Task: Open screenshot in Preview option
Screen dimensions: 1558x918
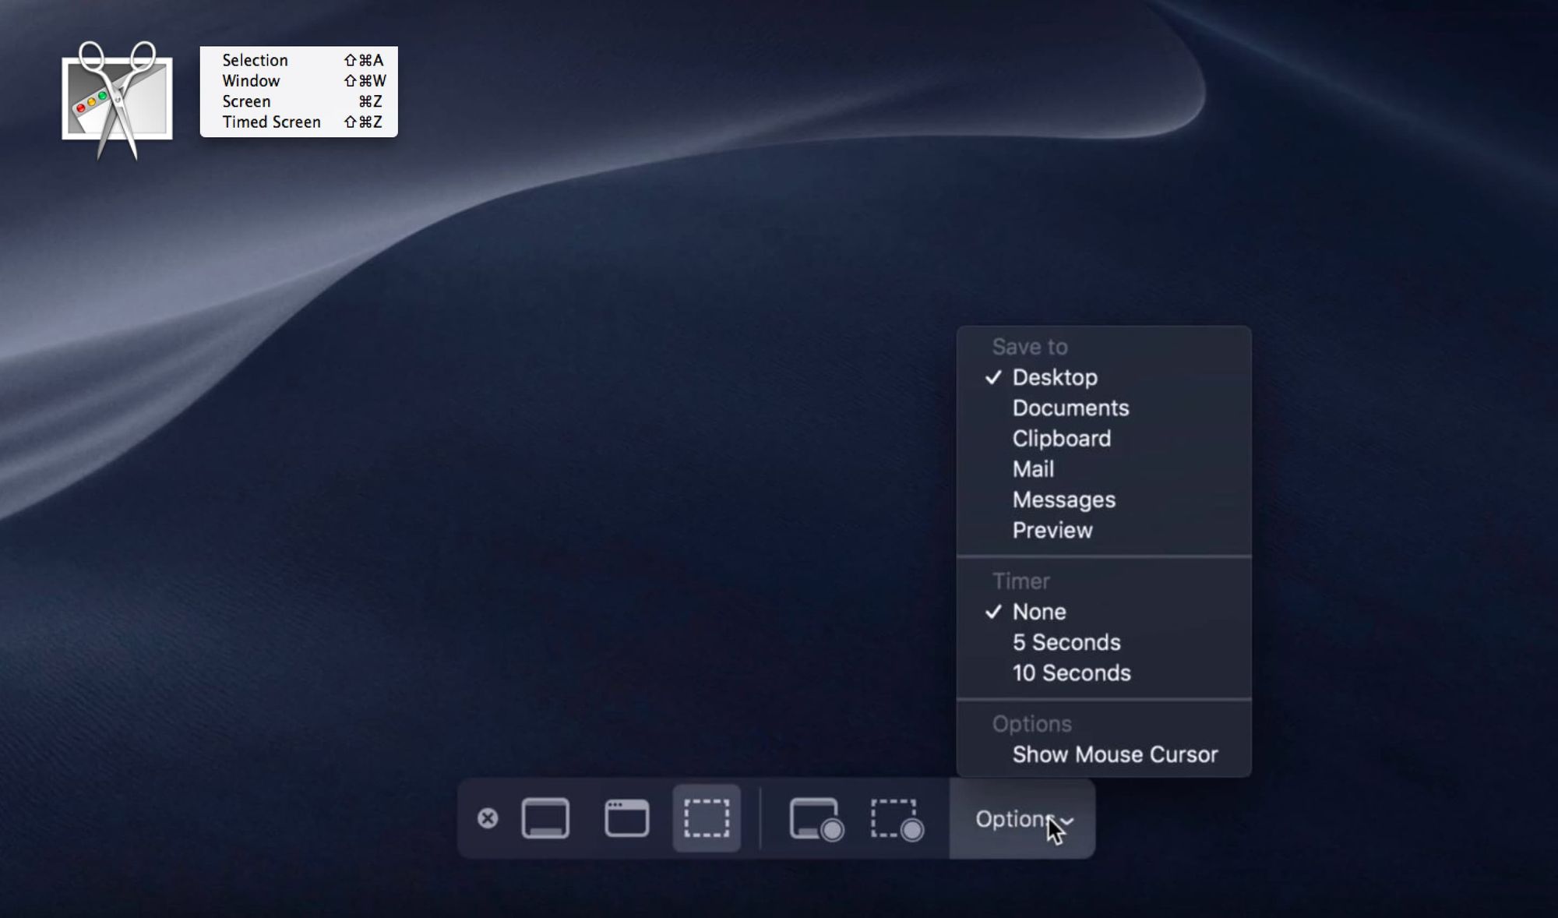Action: click(1052, 531)
